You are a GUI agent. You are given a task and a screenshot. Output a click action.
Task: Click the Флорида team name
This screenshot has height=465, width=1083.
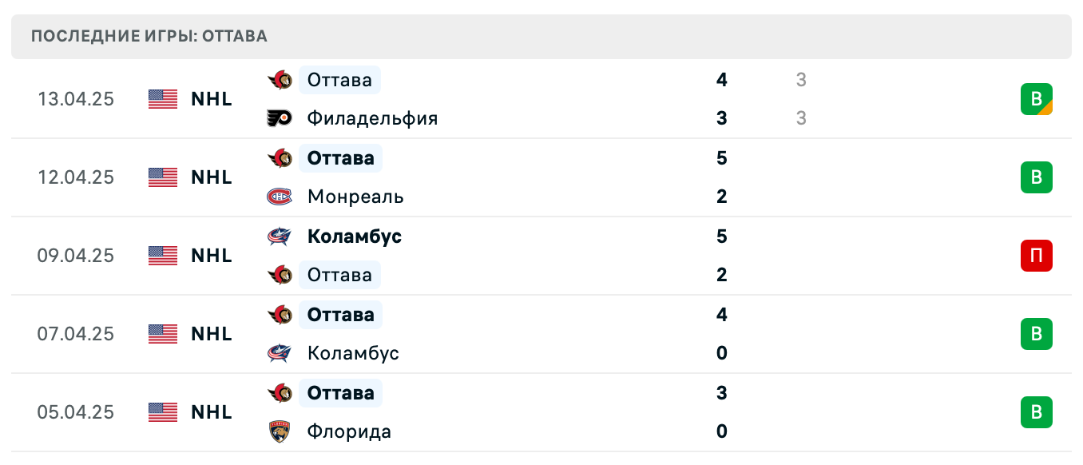pyautogui.click(x=349, y=431)
